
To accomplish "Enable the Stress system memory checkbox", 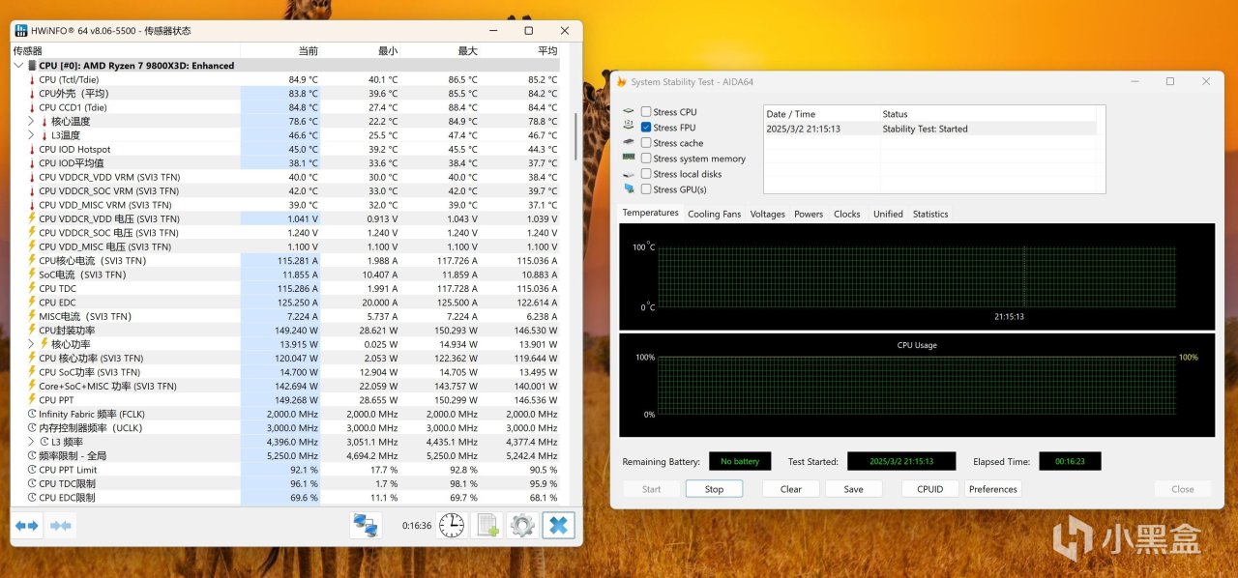I will 646,159.
